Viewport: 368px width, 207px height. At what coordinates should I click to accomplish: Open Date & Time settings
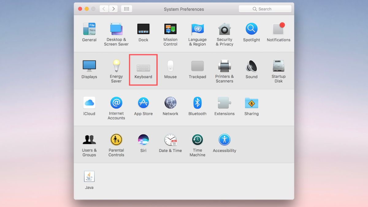click(x=170, y=143)
